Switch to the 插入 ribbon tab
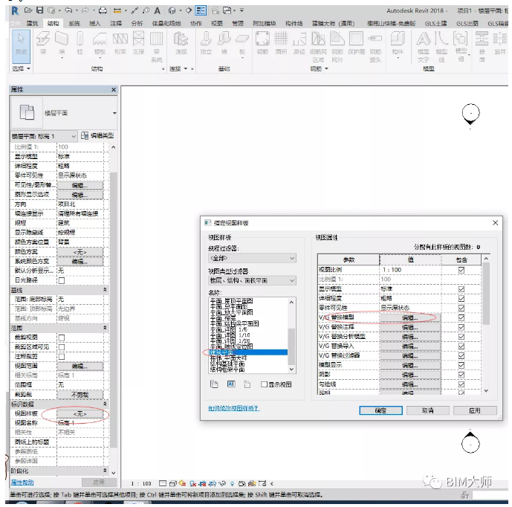 point(95,24)
